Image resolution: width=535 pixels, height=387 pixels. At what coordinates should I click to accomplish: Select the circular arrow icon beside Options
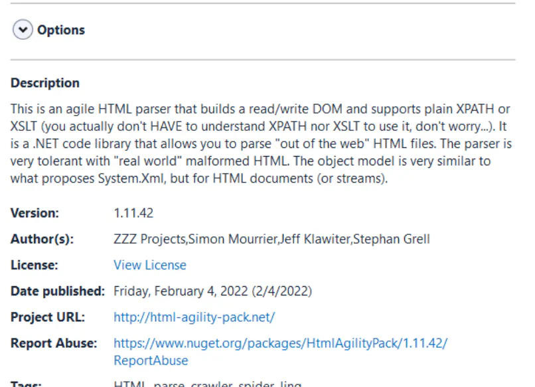23,29
